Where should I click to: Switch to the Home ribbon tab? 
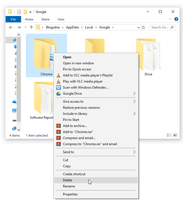[x=29, y=19]
